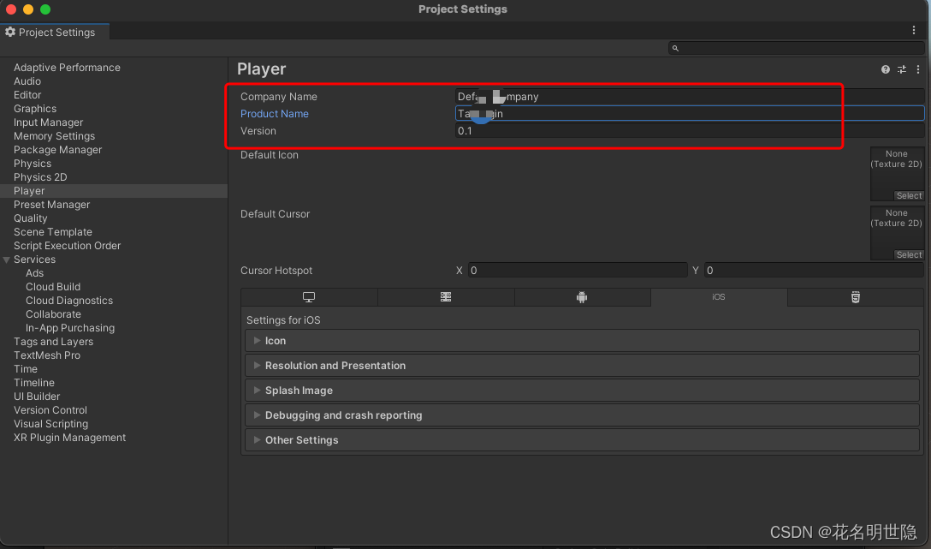
Task: Click the Project Settings gear icon on the tab
Action: tap(11, 32)
